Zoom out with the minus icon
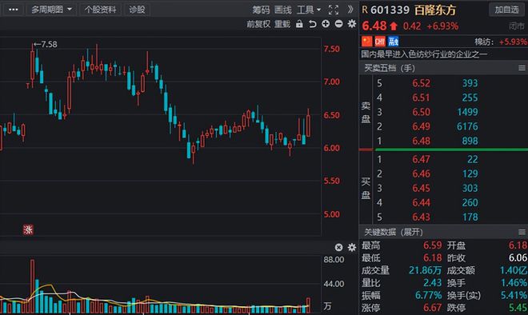 tap(338, 24)
